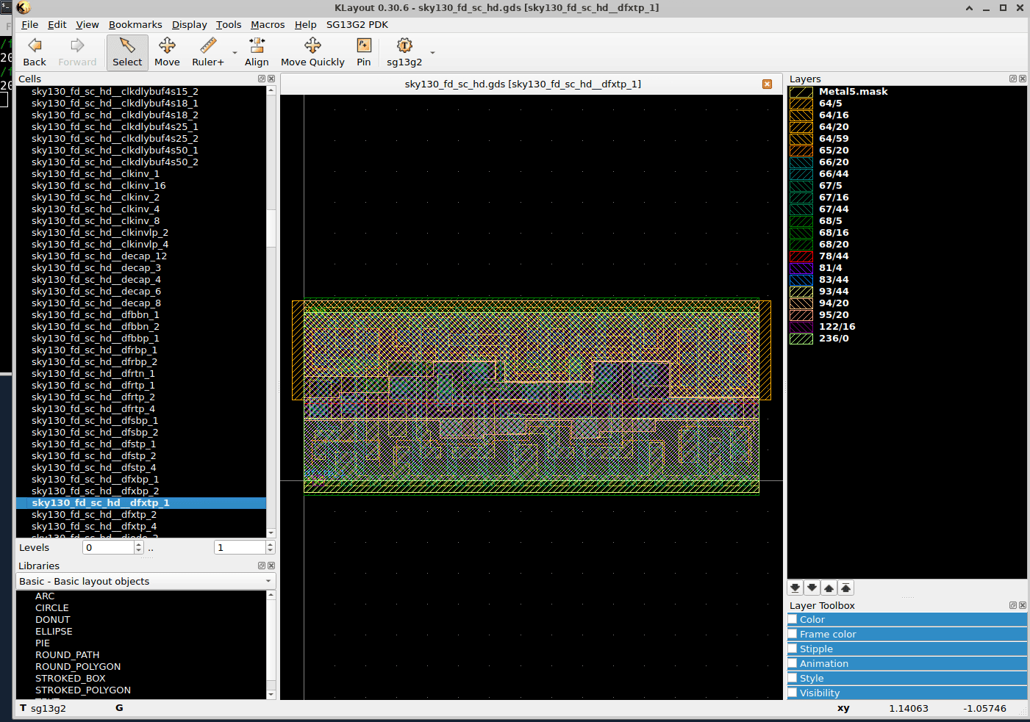Screen dimensions: 1030x722
Task: Enable the Animation checkbox in Layer Toolbox
Action: click(793, 663)
